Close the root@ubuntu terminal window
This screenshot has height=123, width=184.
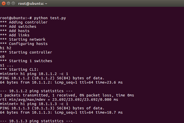pos(4,4)
